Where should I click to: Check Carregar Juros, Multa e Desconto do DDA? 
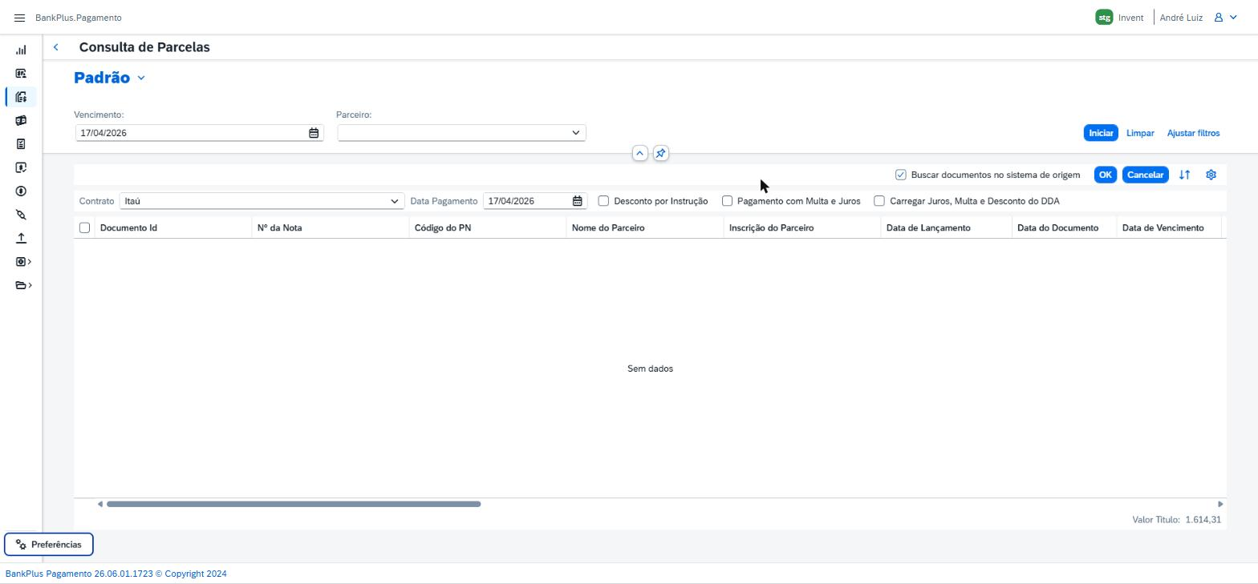879,201
